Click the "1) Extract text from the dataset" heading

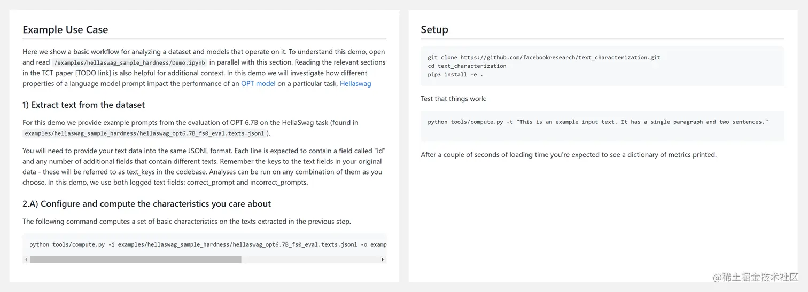point(84,105)
